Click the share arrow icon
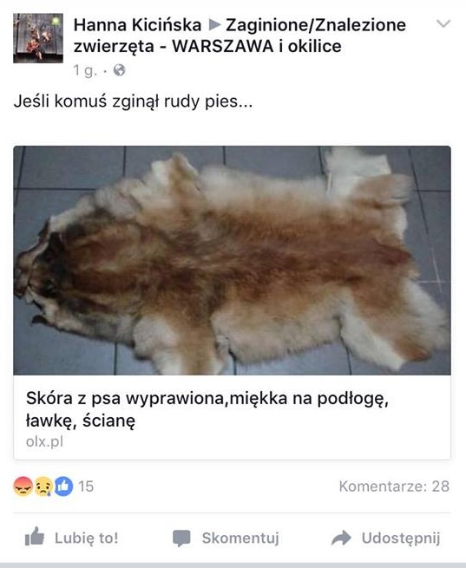The width and height of the screenshot is (466, 568). [x=341, y=538]
